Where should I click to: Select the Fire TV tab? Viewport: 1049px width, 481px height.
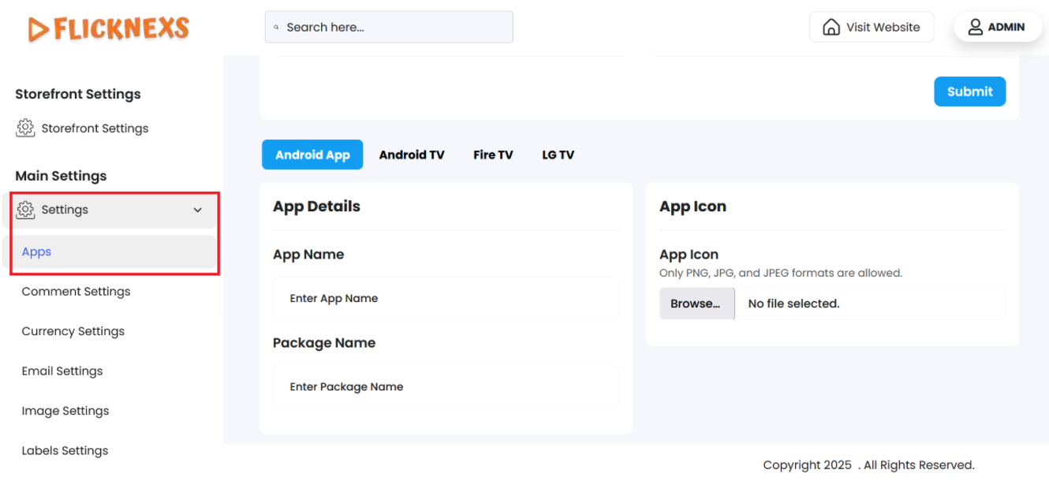coord(493,155)
